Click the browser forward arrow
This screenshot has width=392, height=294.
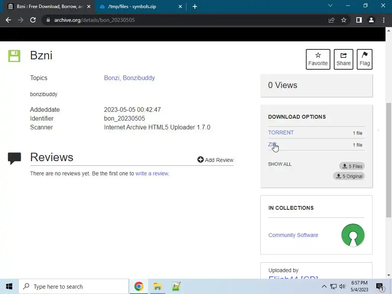click(x=21, y=20)
